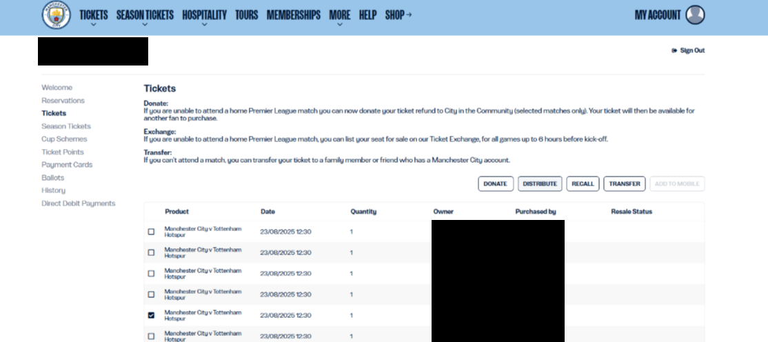Click the Sign Out icon
The height and width of the screenshot is (342, 768).
click(674, 50)
